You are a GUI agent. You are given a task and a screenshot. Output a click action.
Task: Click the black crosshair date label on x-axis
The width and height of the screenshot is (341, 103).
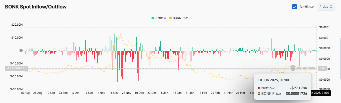(x=321, y=93)
